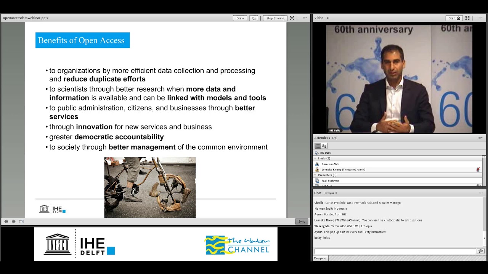Open the Attendees pod options menu
This screenshot has height=274, width=488.
pos(480,138)
